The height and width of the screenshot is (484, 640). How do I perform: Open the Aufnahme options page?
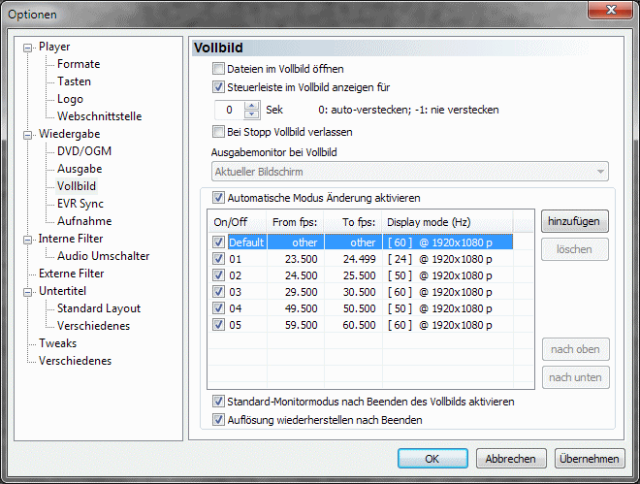[84, 221]
